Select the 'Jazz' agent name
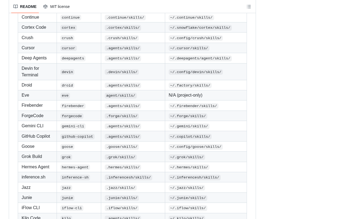 [x=26, y=188]
